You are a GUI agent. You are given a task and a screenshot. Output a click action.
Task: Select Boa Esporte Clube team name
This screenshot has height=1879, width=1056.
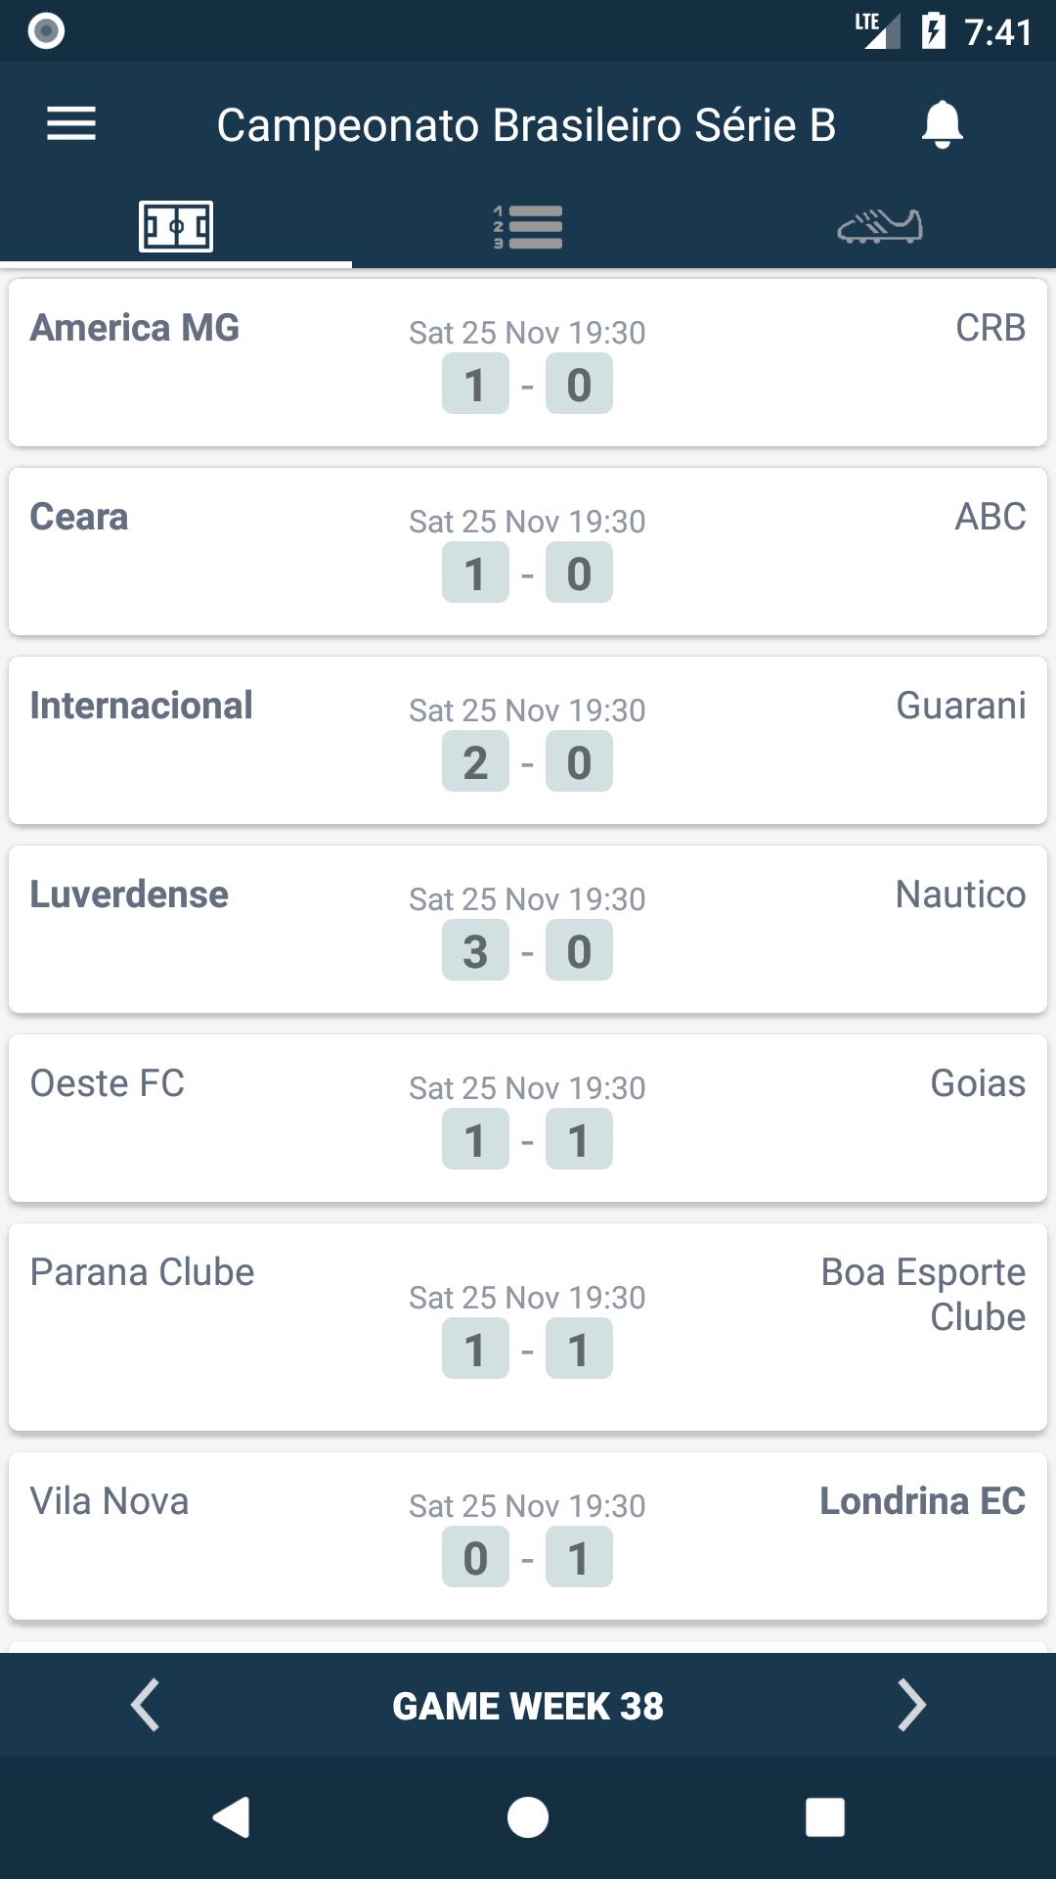pyautogui.click(x=923, y=1295)
